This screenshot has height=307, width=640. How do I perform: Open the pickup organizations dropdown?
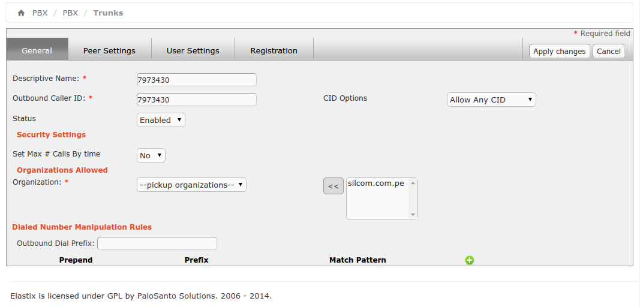pyautogui.click(x=191, y=185)
